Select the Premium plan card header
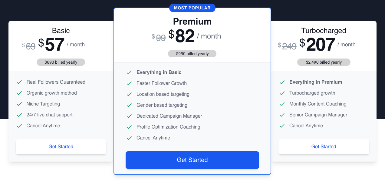This screenshot has width=385, height=181. click(192, 21)
